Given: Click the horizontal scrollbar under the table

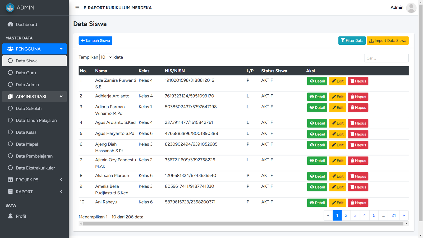Looking at the screenshot, I should 243,224.
